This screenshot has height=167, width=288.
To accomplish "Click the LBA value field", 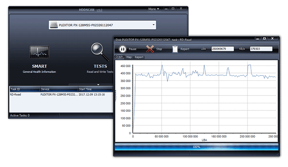I will click(222, 49).
